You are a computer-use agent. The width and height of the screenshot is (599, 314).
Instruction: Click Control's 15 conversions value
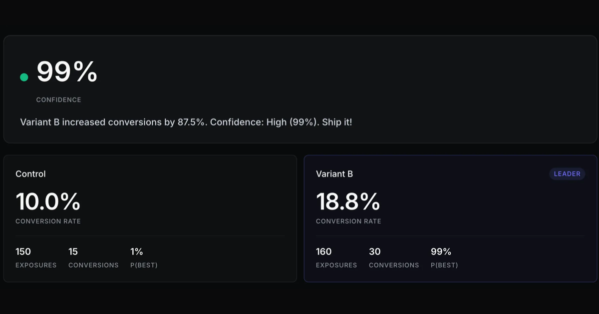click(x=73, y=252)
